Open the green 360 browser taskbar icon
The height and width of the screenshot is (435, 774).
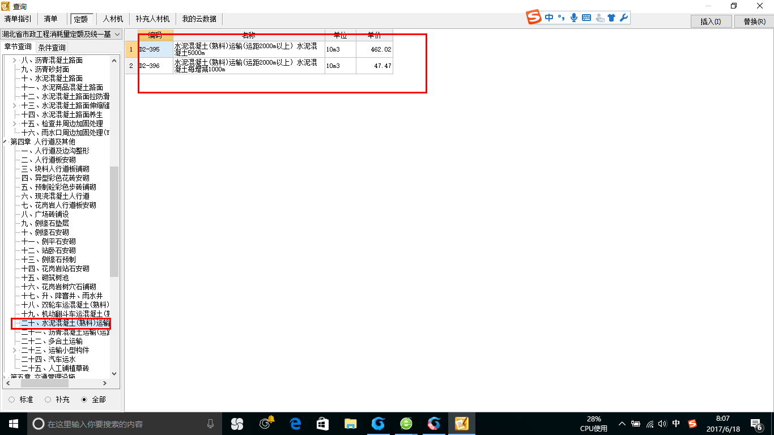(406, 424)
